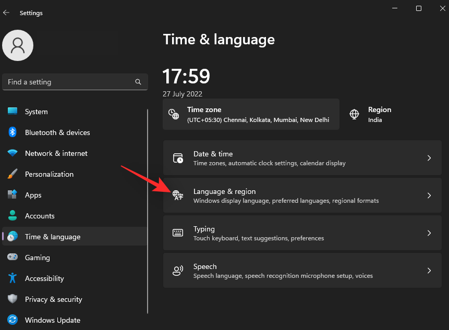Image resolution: width=449 pixels, height=330 pixels.
Task: Click 'Time zones, automatic clock settings' description
Action: [x=270, y=163]
